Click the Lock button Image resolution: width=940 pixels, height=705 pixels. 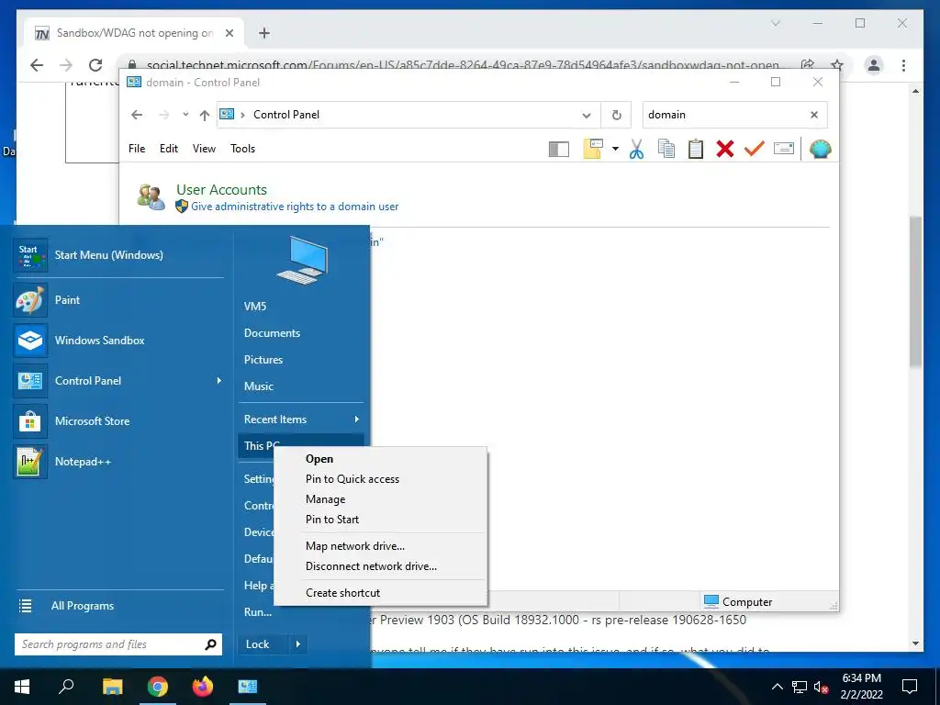pos(262,644)
